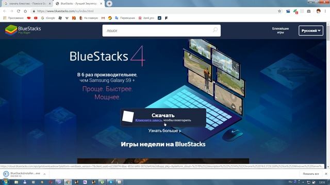Open the "На главную" bookmark
Screen dimensions: 330x185
point(89,18)
